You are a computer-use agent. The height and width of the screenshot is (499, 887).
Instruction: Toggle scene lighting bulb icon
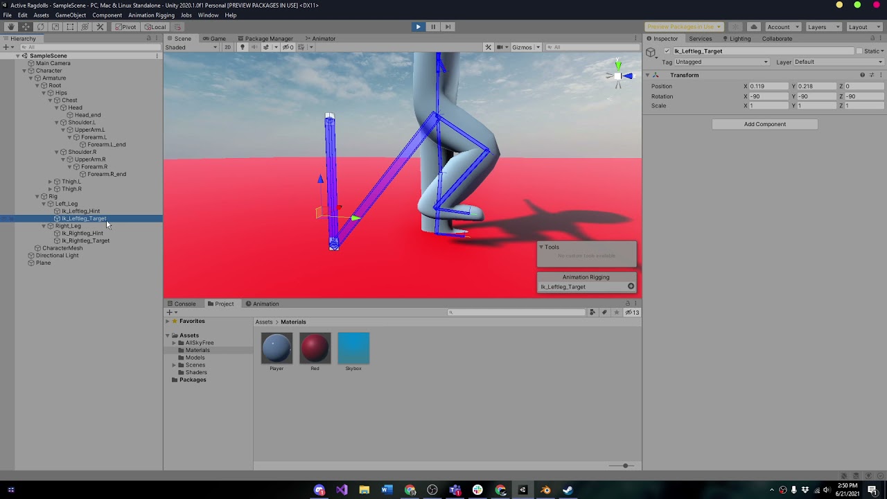(242, 47)
